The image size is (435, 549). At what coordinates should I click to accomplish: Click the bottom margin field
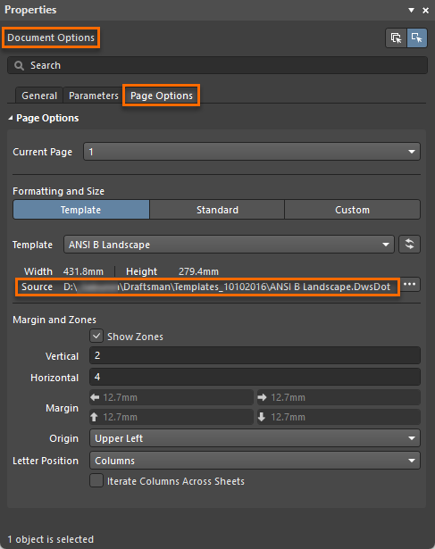(x=339, y=417)
